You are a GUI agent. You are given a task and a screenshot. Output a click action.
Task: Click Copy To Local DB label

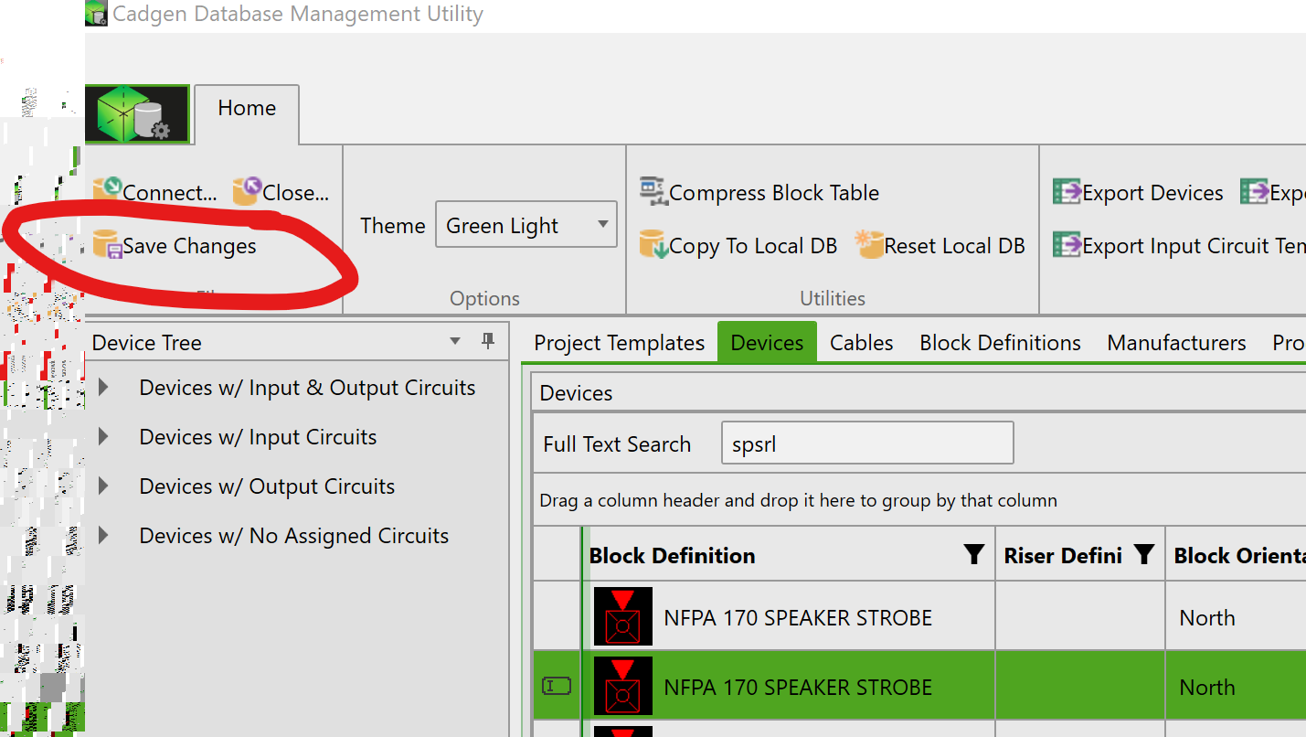pos(753,246)
